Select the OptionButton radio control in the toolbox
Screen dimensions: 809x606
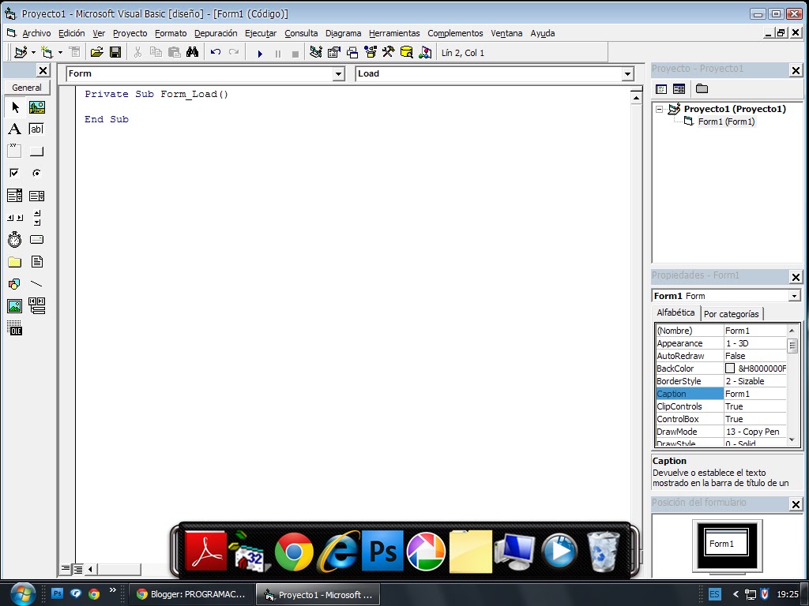click(x=36, y=172)
